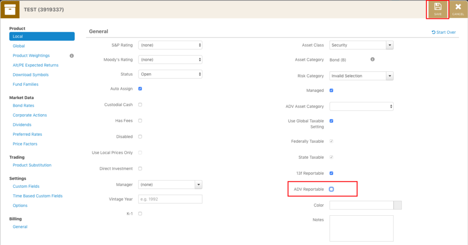Go to Dividends
The height and width of the screenshot is (245, 468).
pos(22,124)
